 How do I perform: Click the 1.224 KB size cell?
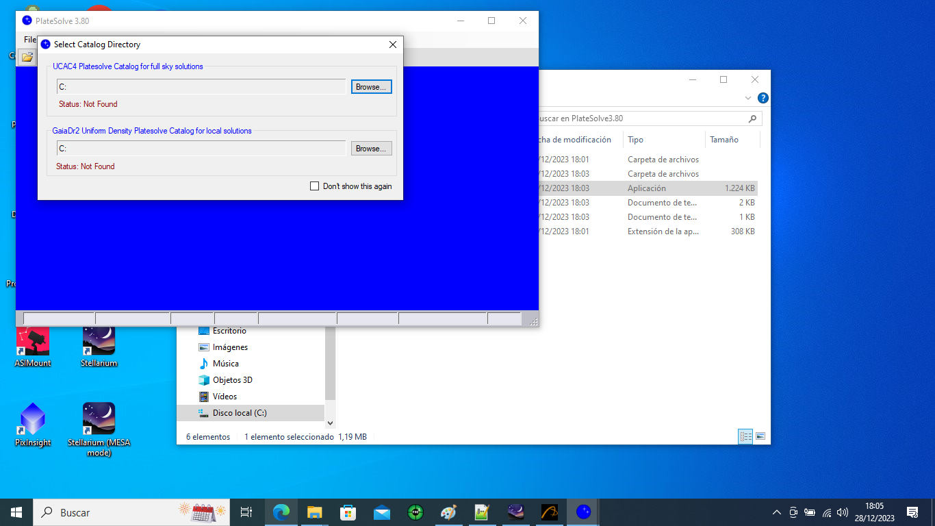click(739, 188)
